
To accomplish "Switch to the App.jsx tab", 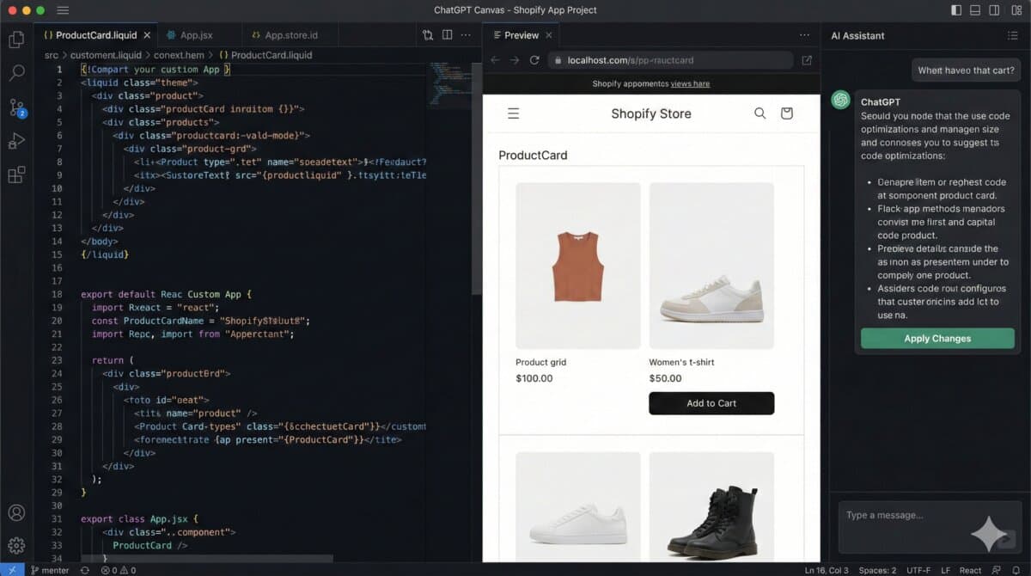I will tap(199, 34).
